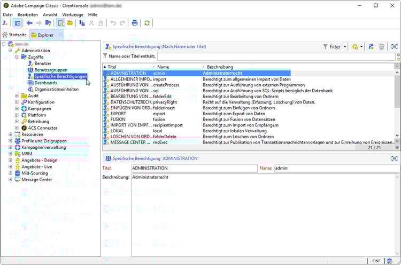Open the Hilfe menu
The width and height of the screenshot is (401, 265).
pos(92,14)
